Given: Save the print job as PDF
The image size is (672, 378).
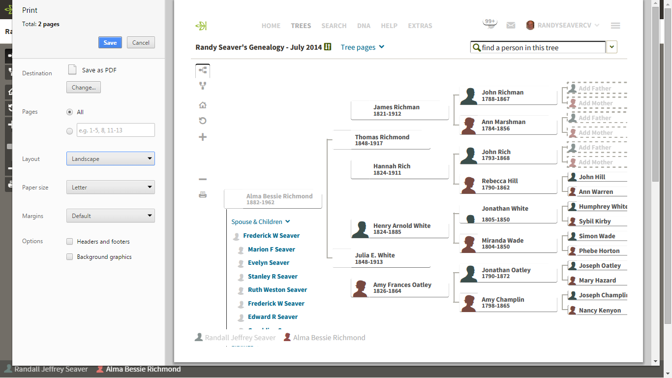Looking at the screenshot, I should (x=110, y=42).
